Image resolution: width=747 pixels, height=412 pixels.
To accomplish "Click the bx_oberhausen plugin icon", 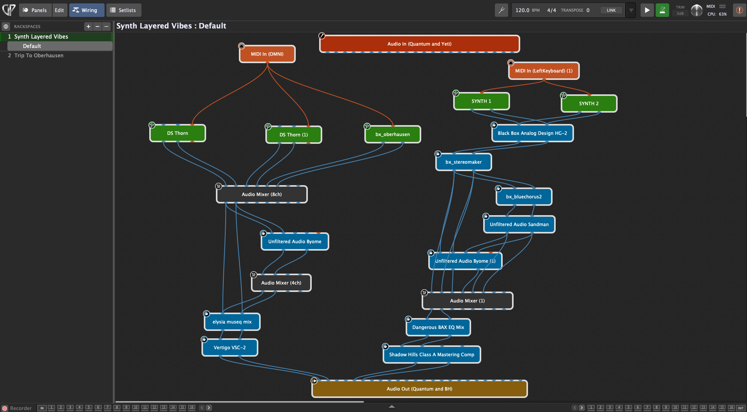I will point(367,126).
